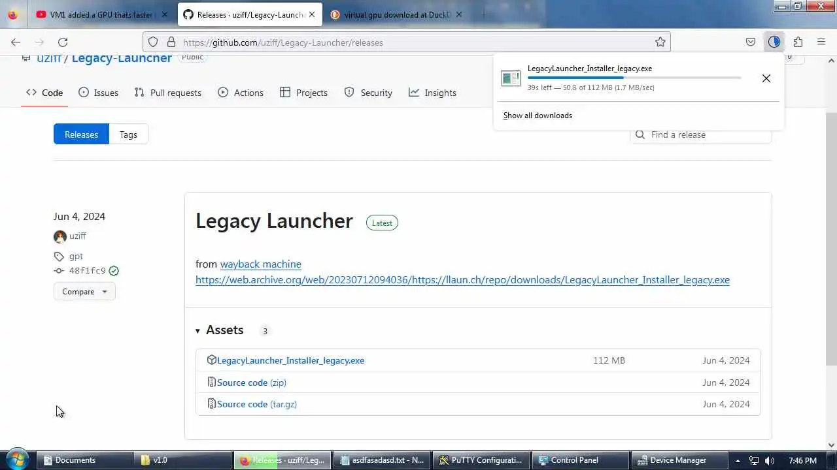Switch to the VM1 added a GPU YouTube tab
837x470 pixels.
coord(102,14)
